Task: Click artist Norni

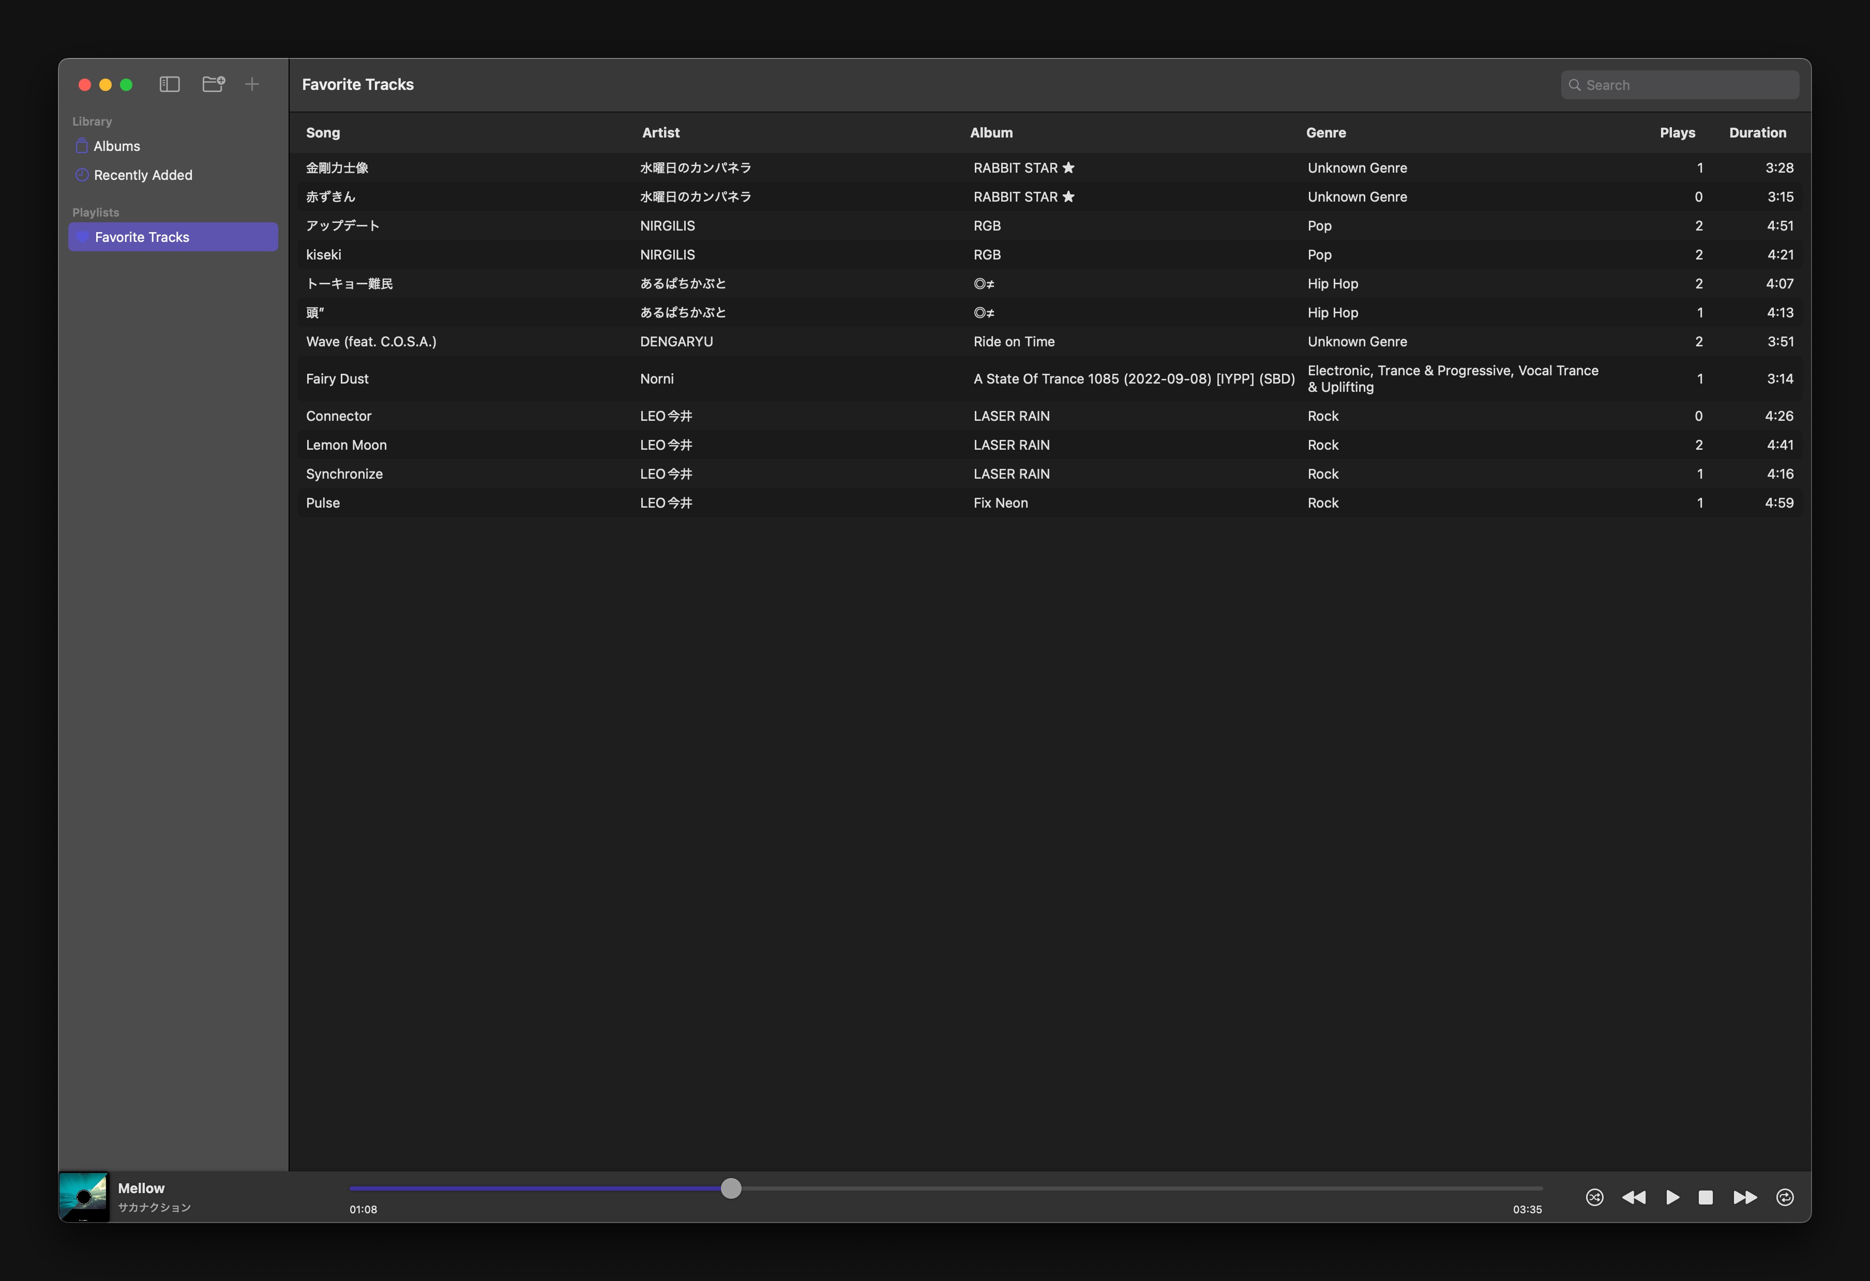Action: (x=657, y=379)
